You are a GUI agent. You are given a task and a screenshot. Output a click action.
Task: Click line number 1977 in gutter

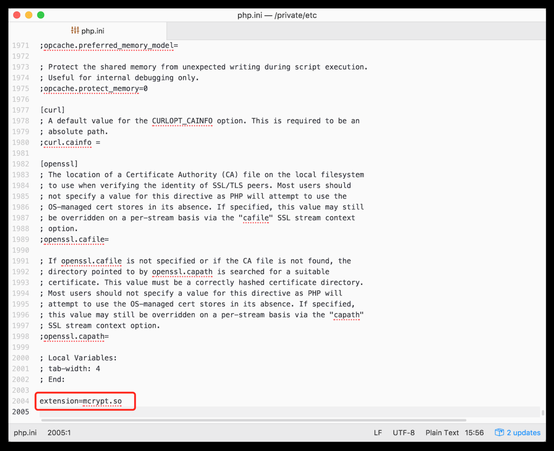[21, 110]
